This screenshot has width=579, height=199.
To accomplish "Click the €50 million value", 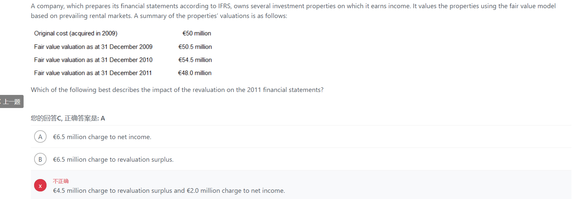I will coord(197,33).
